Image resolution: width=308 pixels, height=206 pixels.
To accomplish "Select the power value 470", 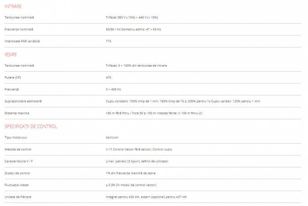I will coord(108,77).
